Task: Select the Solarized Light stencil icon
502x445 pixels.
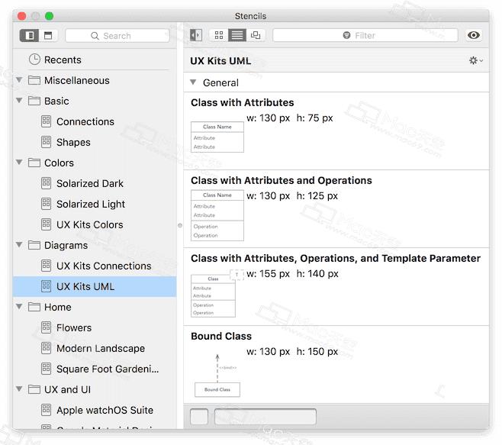Action: (46, 204)
